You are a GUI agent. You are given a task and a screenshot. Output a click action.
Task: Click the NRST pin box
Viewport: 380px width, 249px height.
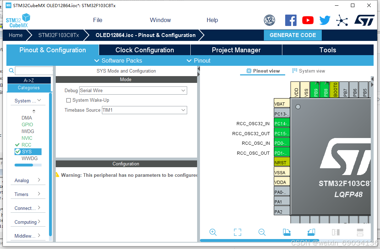pyautogui.click(x=282, y=162)
